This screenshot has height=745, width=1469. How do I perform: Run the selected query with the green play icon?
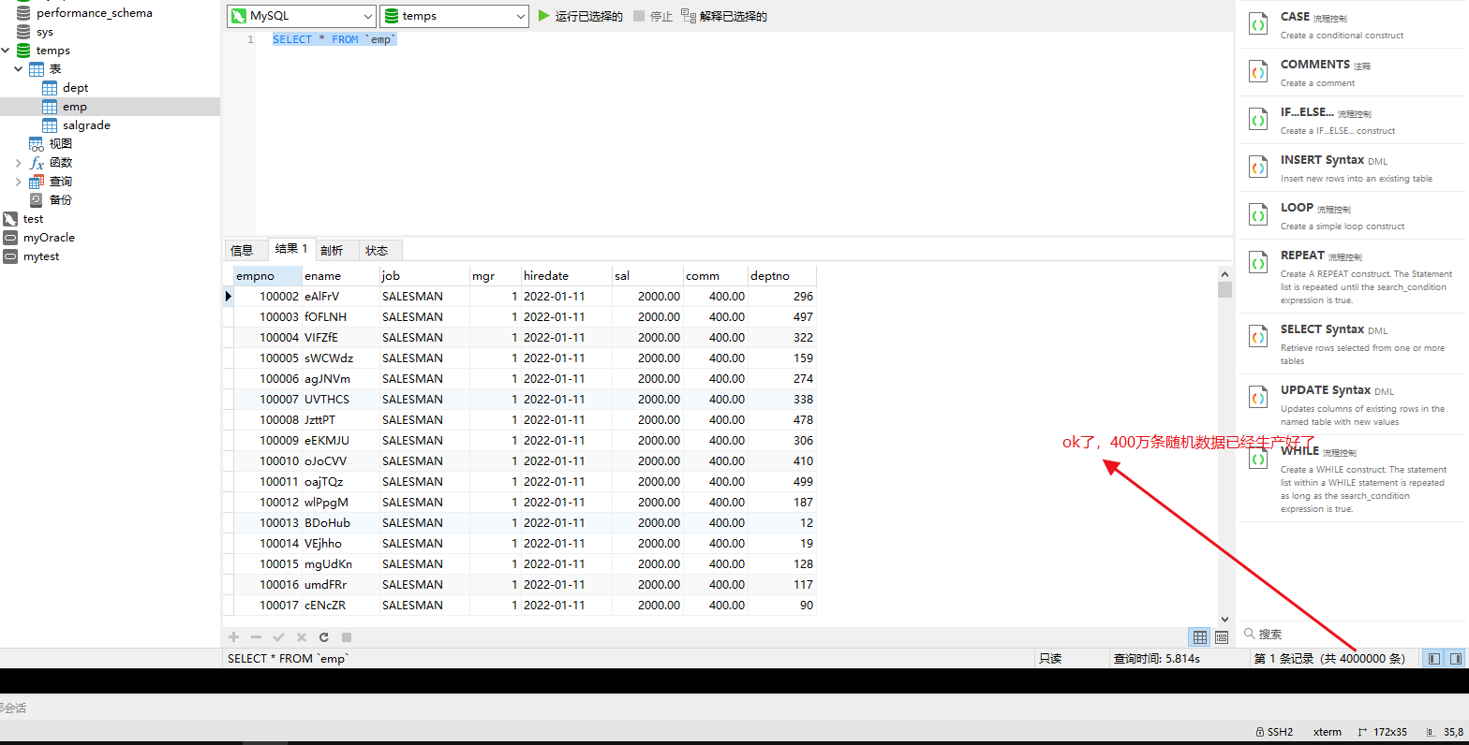(544, 16)
